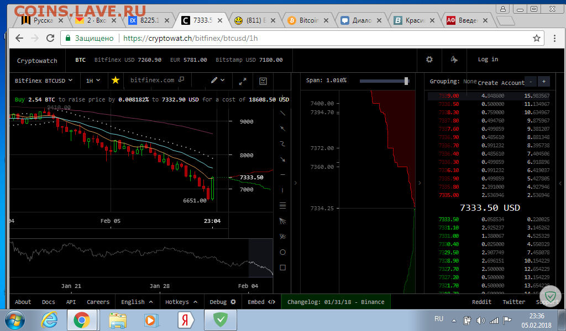The height and width of the screenshot is (331, 566).
Task: Open bitfinex.com in external window
Action: pos(158,80)
